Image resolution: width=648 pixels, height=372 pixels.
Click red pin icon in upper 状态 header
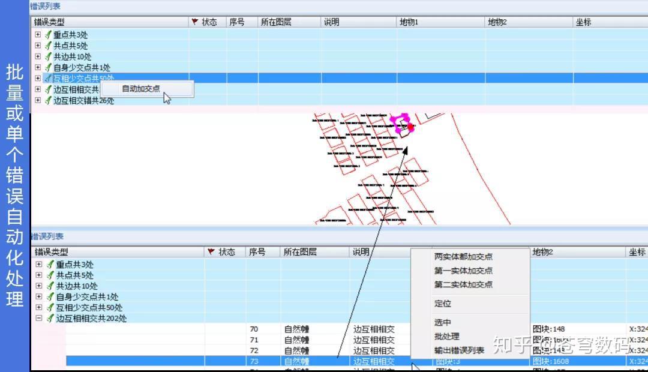click(x=194, y=22)
